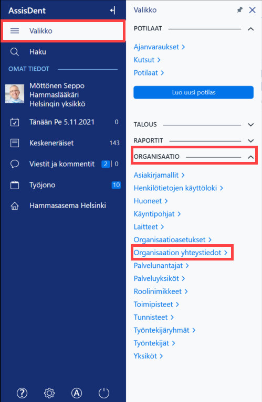Open Organisaation yhteystiedot link

(x=181, y=253)
